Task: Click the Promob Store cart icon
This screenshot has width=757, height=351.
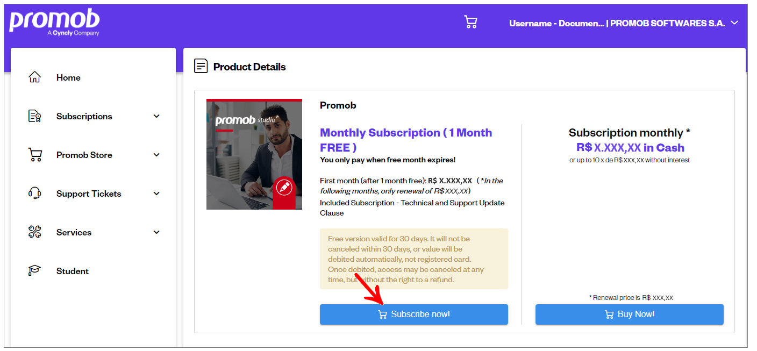Action: coord(34,155)
